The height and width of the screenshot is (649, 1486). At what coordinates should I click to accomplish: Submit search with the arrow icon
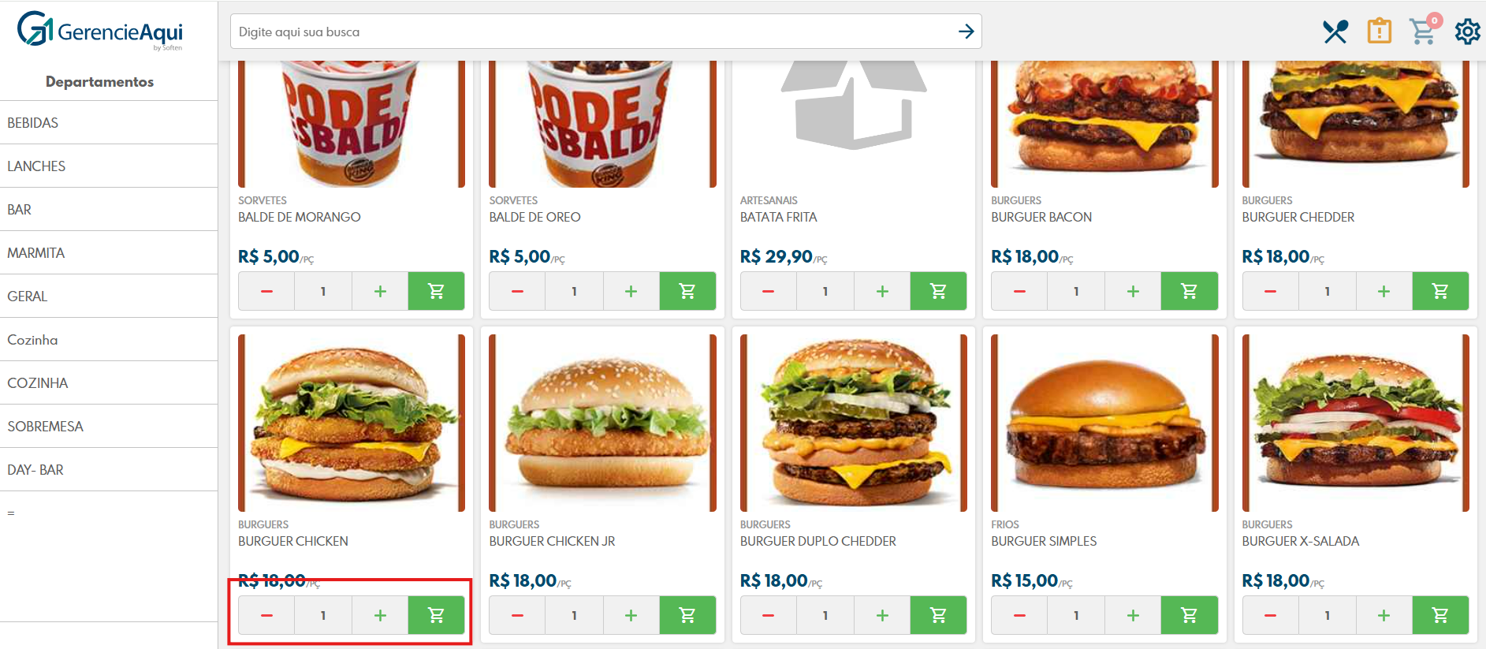click(966, 32)
